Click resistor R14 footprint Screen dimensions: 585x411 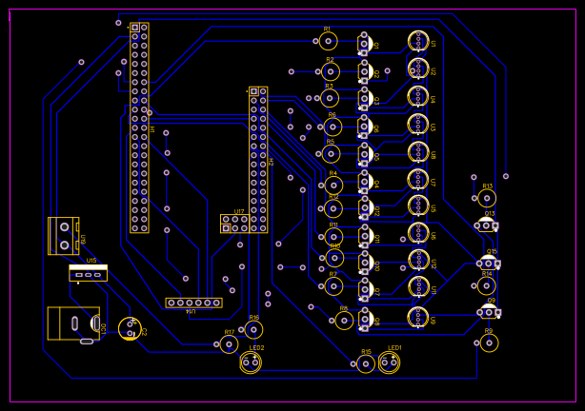pos(487,285)
